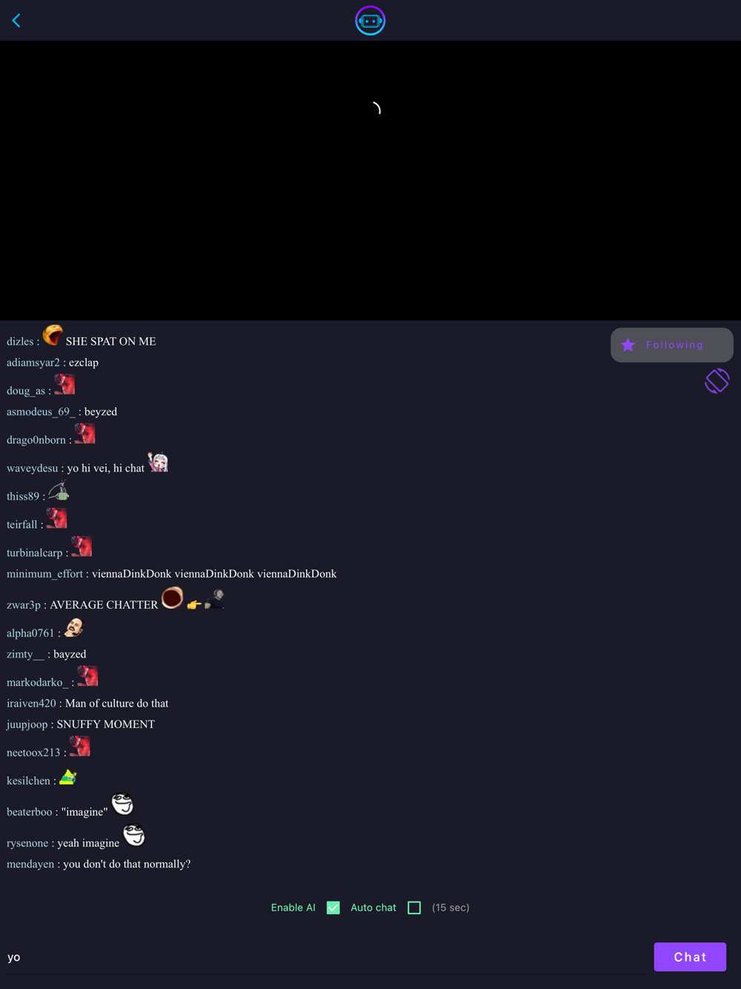Image resolution: width=741 pixels, height=989 pixels.
Task: Tap the back arrow icon
Action: (x=16, y=21)
